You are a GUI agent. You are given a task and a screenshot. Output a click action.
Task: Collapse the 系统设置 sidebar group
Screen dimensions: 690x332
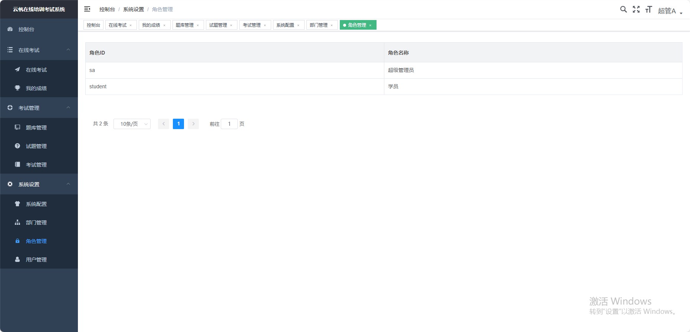point(68,184)
